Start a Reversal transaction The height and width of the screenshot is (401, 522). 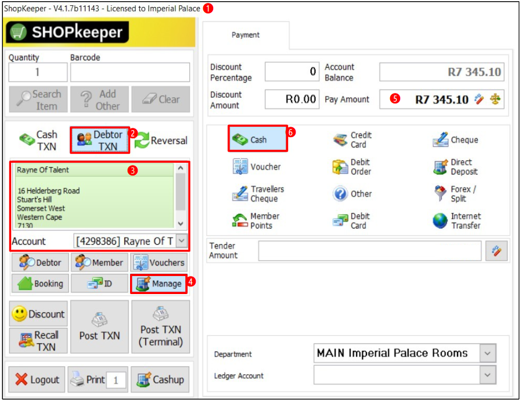pyautogui.click(x=161, y=140)
